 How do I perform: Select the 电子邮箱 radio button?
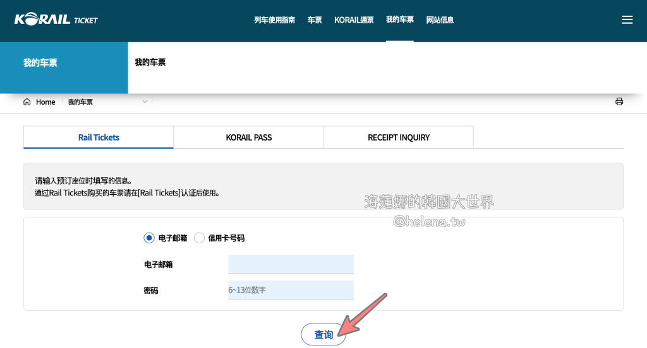149,238
